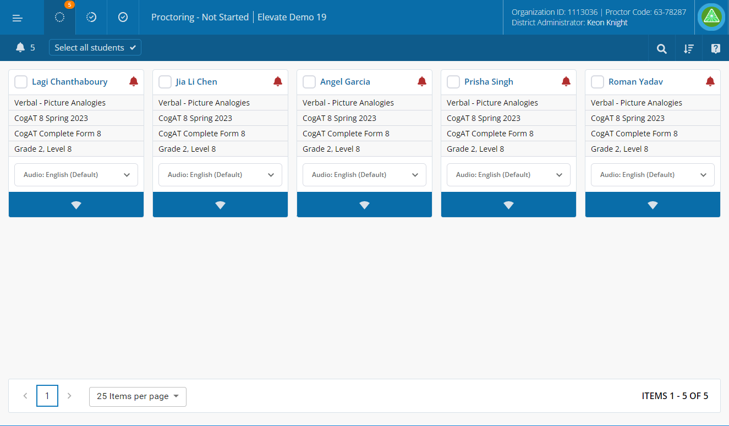Viewport: 729px width, 426px height.
Task: Open Prisha Singh student name link
Action: 489,82
